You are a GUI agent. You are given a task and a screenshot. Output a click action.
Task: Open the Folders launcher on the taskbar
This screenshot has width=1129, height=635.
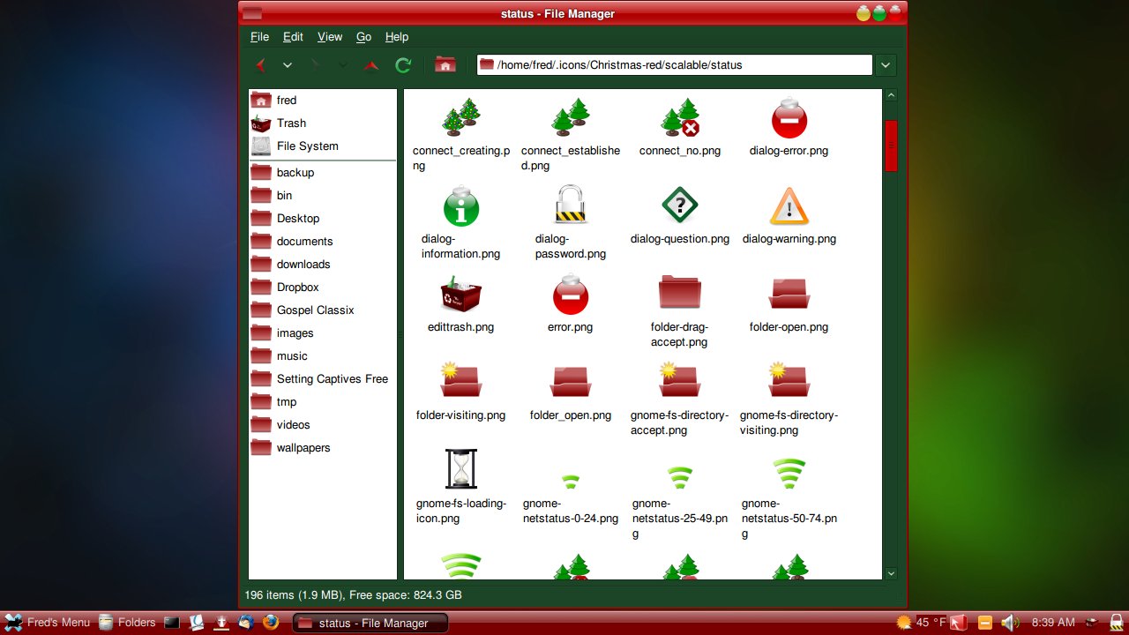point(127,623)
